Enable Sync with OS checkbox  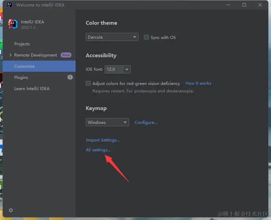146,37
